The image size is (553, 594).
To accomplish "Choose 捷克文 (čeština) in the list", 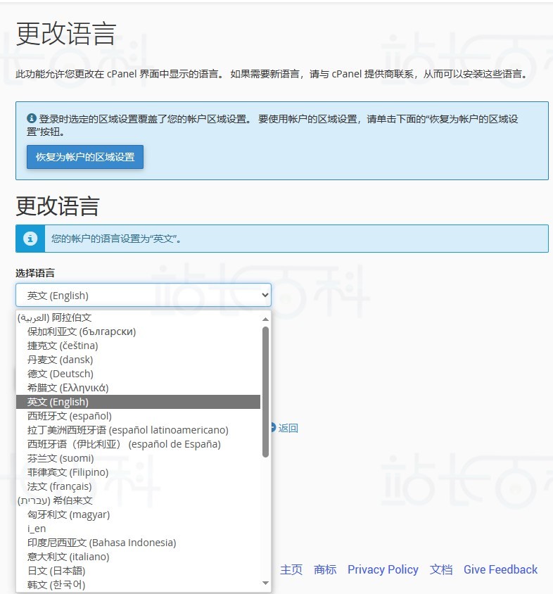I will click(x=138, y=346).
